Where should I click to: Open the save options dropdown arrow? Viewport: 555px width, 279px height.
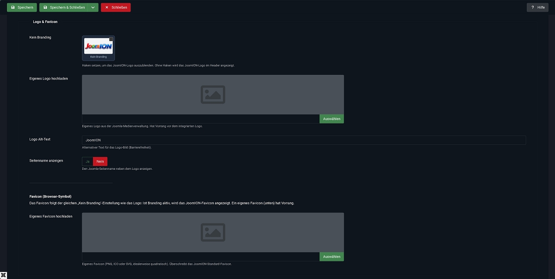click(x=93, y=7)
